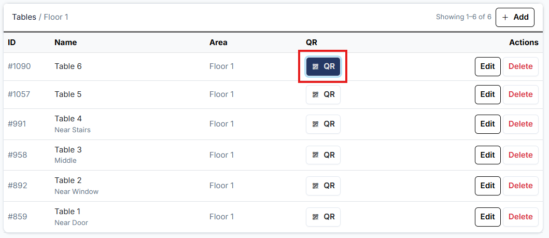Edit Table 4 near stairs
The image size is (549, 238).
click(487, 124)
